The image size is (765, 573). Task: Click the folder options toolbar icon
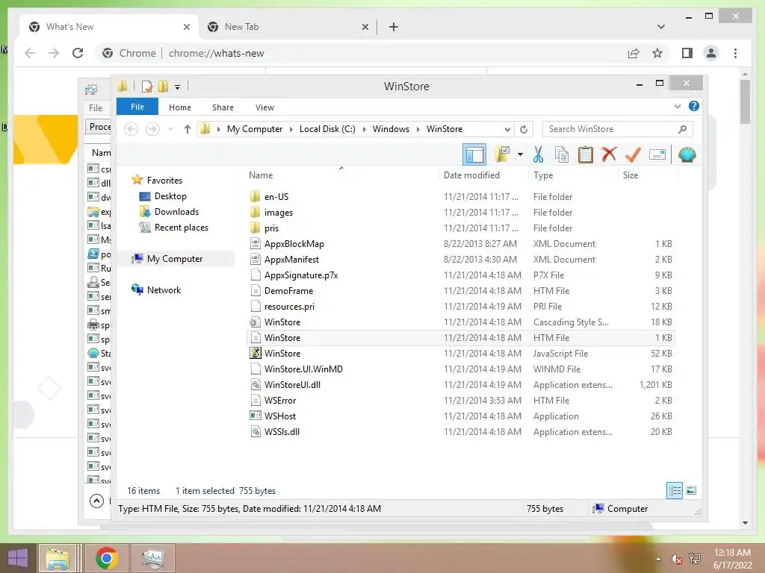pyautogui.click(x=502, y=155)
